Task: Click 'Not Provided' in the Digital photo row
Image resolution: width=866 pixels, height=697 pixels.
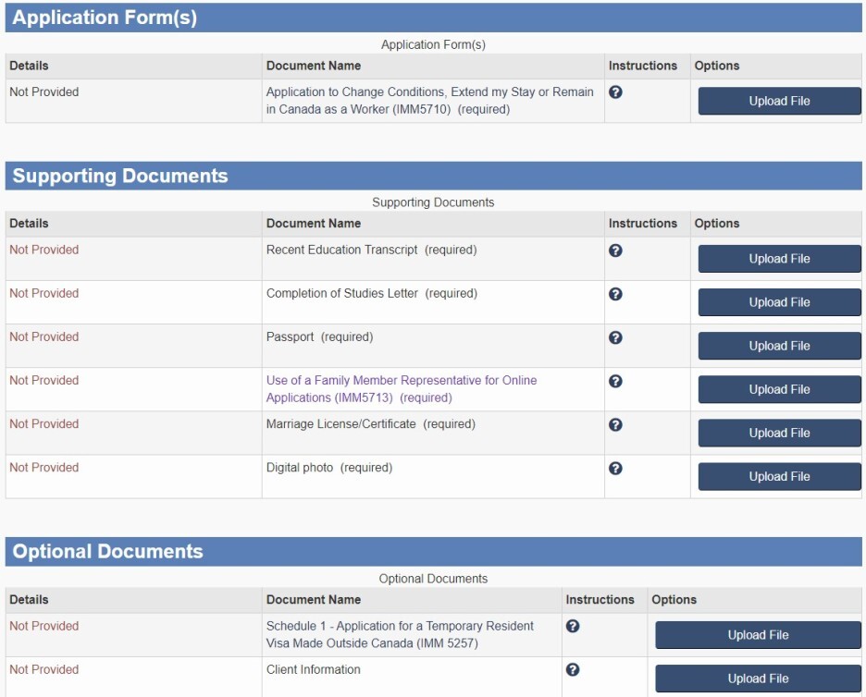Action: point(44,468)
